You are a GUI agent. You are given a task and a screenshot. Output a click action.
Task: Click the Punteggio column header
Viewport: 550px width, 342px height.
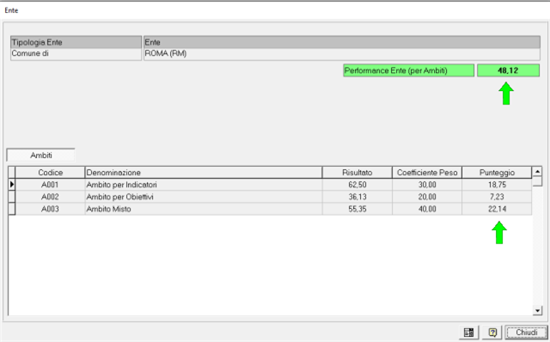coord(497,173)
